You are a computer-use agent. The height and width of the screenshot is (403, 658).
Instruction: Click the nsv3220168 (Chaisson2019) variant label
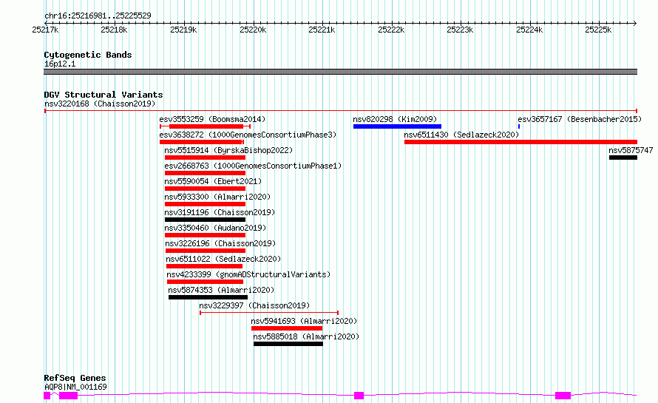point(100,104)
